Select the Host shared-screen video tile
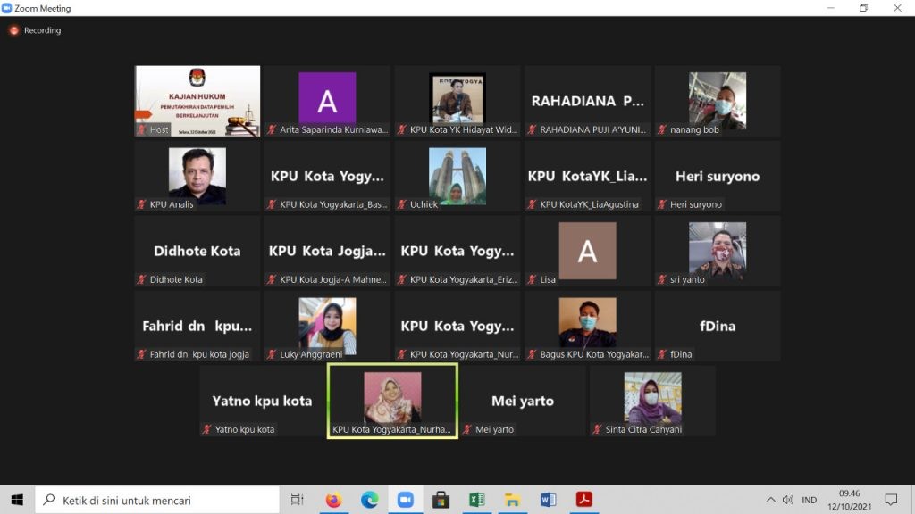The image size is (915, 514). 197,101
